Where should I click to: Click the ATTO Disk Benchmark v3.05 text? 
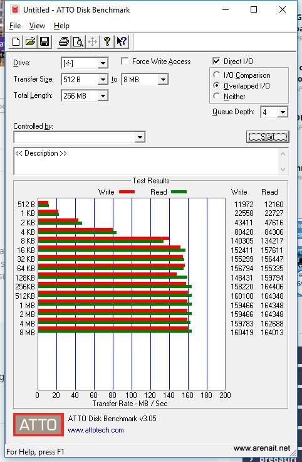[x=112, y=419]
